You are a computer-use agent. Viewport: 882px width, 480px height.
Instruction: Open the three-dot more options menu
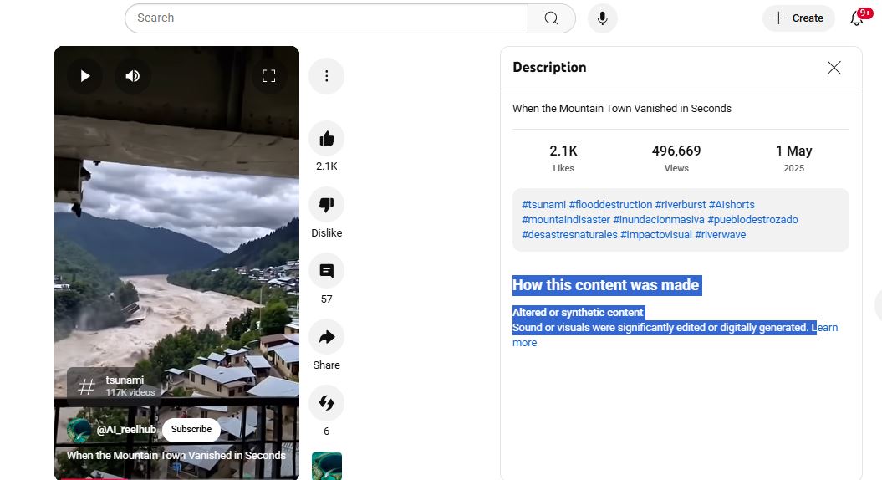click(x=326, y=76)
